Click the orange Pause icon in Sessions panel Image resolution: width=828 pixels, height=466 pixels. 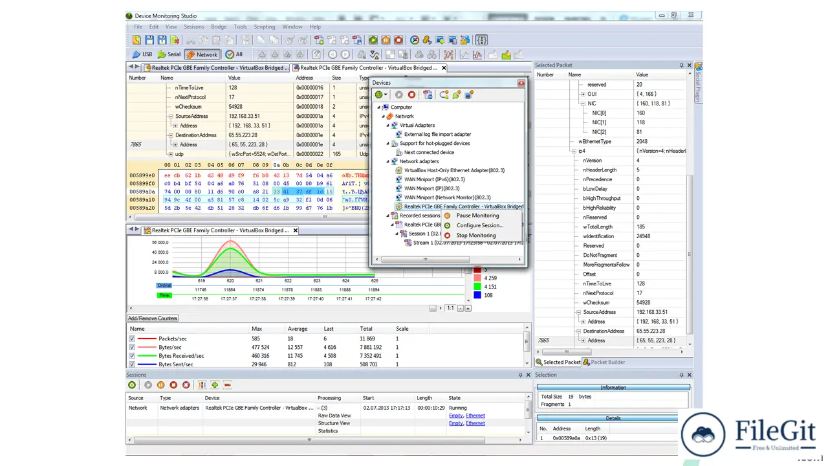point(160,385)
